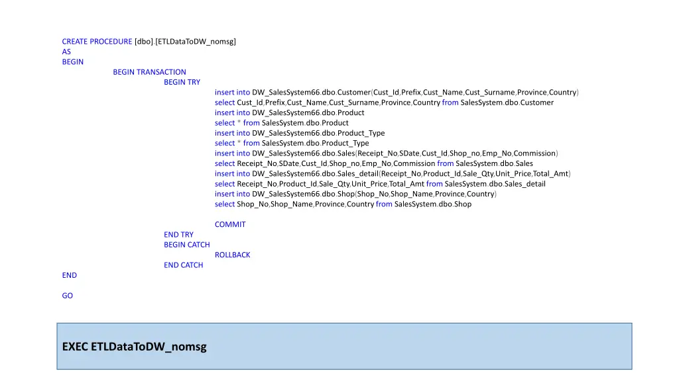Click the CREATE PROCEDURE header line
679x381 pixels.
point(149,42)
